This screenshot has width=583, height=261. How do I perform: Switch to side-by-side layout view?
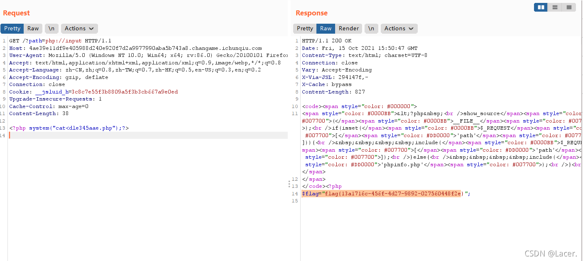541,7
